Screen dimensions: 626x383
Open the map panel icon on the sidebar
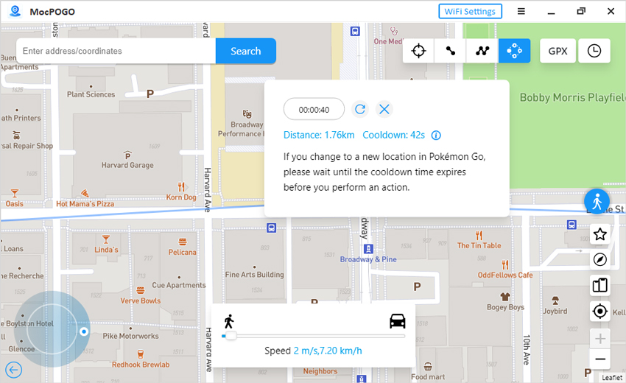coord(599,285)
